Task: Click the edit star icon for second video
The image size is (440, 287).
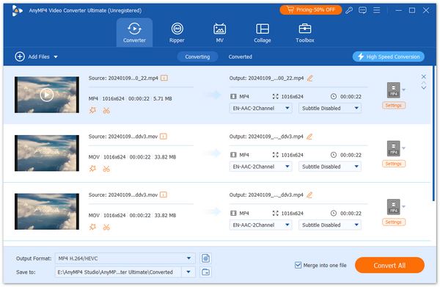Action: click(x=92, y=169)
